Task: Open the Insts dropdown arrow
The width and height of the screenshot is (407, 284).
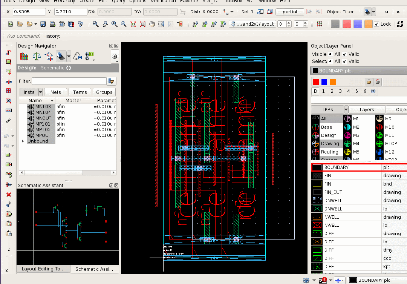Action: point(40,92)
